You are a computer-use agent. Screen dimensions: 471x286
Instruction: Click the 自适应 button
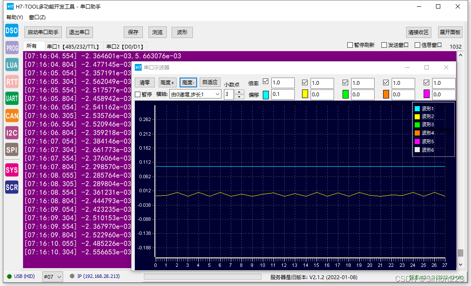(x=210, y=82)
